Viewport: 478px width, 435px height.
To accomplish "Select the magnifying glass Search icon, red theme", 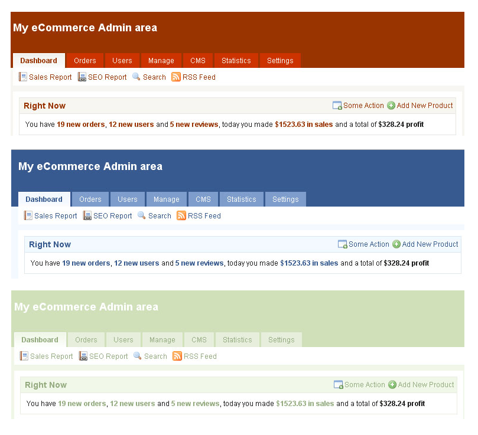I will (135, 77).
